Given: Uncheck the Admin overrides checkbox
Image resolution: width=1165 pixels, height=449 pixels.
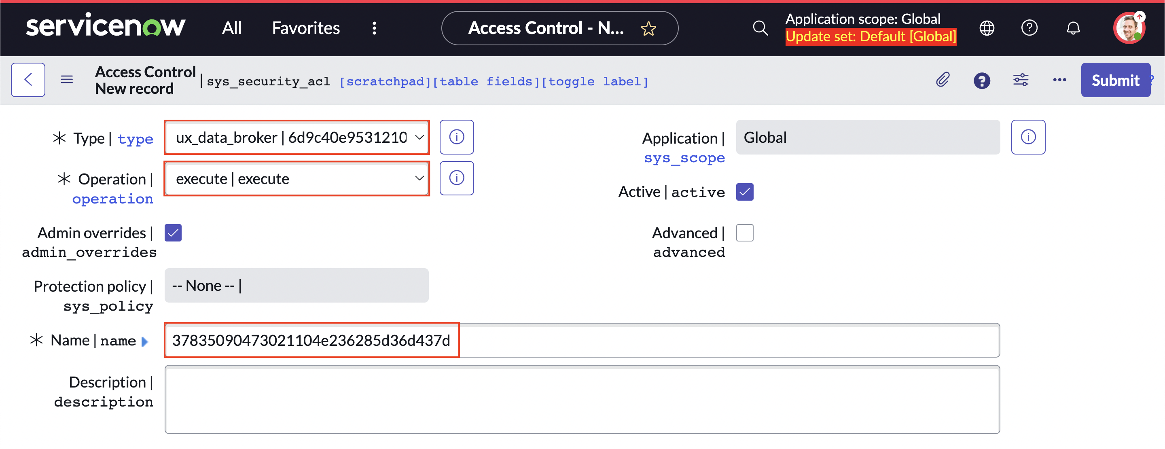Looking at the screenshot, I should [173, 233].
